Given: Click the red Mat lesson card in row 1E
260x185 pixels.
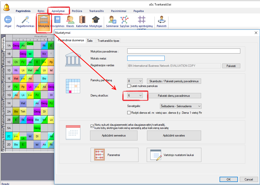Looking at the screenshot, I should coord(16,78).
